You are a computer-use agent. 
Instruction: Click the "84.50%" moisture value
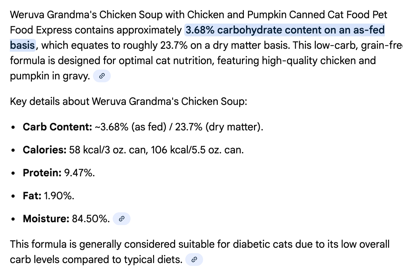coord(91,219)
